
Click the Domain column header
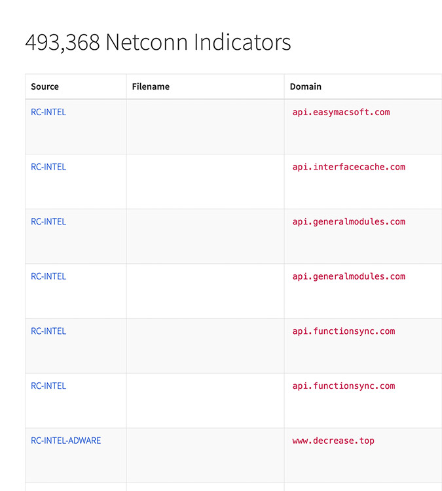tap(305, 86)
